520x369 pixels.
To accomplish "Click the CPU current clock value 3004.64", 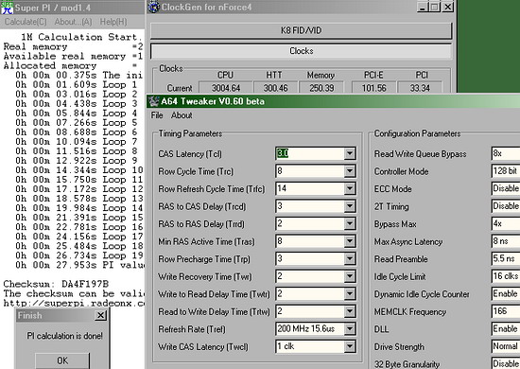I will 226,88.
